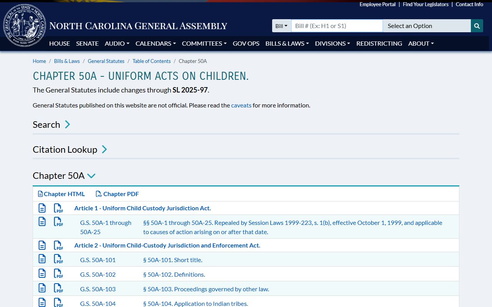Open the COMMITTEES dropdown menu
The image size is (492, 307).
pyautogui.click(x=204, y=43)
